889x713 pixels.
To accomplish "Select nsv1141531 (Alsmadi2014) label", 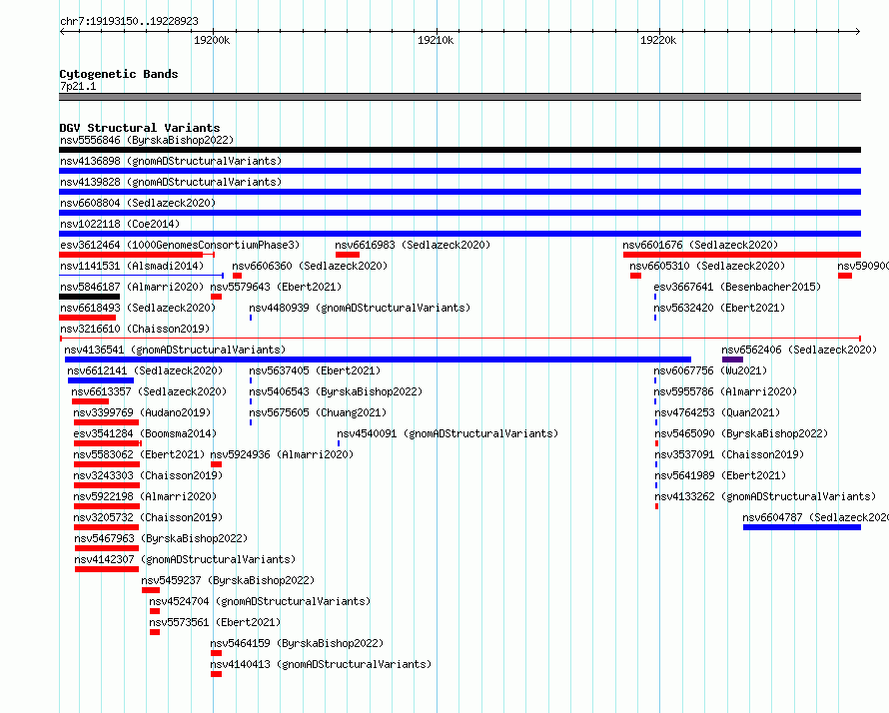I will pyautogui.click(x=132, y=266).
